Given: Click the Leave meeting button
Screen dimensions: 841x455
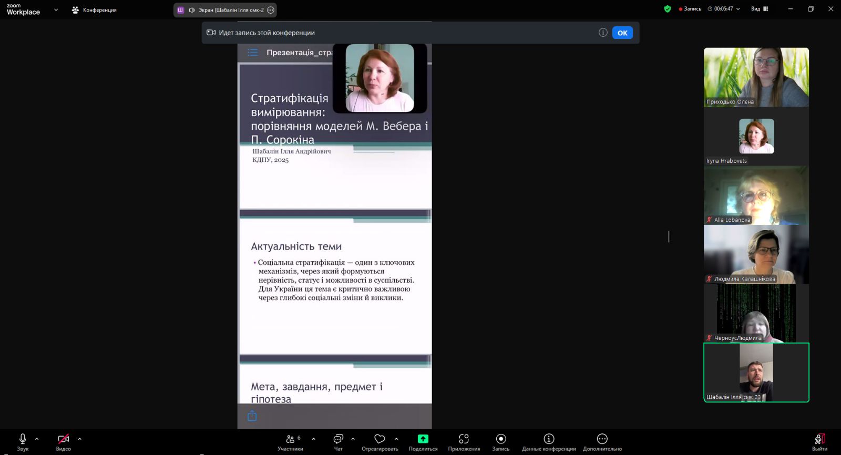Looking at the screenshot, I should tap(819, 440).
